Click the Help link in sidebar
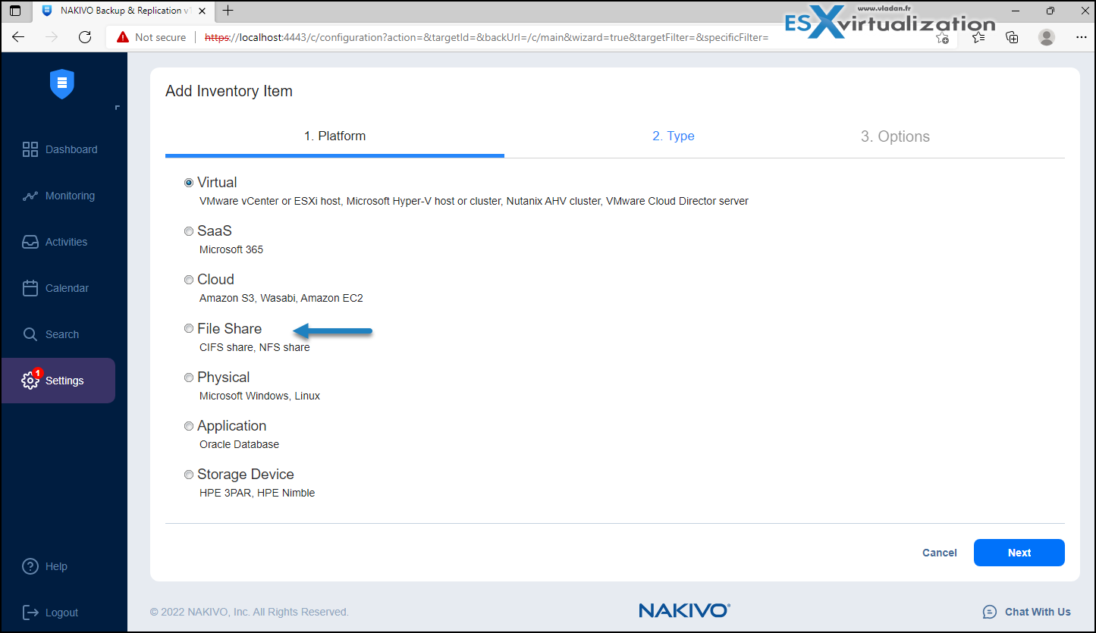1096x633 pixels. (56, 566)
